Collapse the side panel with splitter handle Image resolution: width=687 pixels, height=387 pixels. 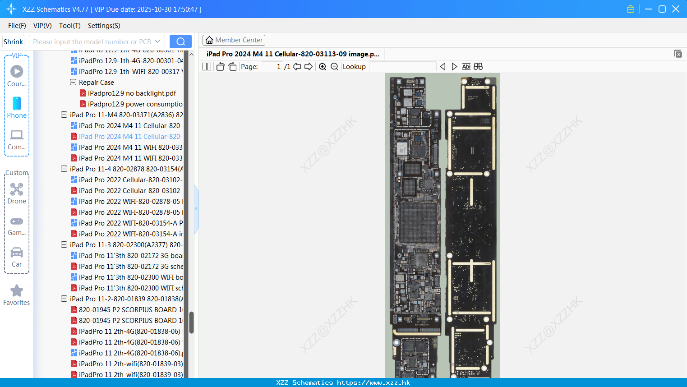[196, 209]
